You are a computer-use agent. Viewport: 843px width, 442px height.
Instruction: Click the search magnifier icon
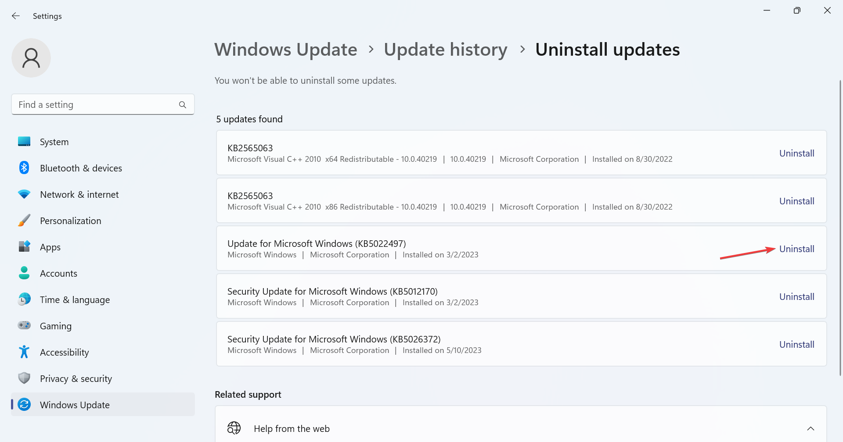183,105
